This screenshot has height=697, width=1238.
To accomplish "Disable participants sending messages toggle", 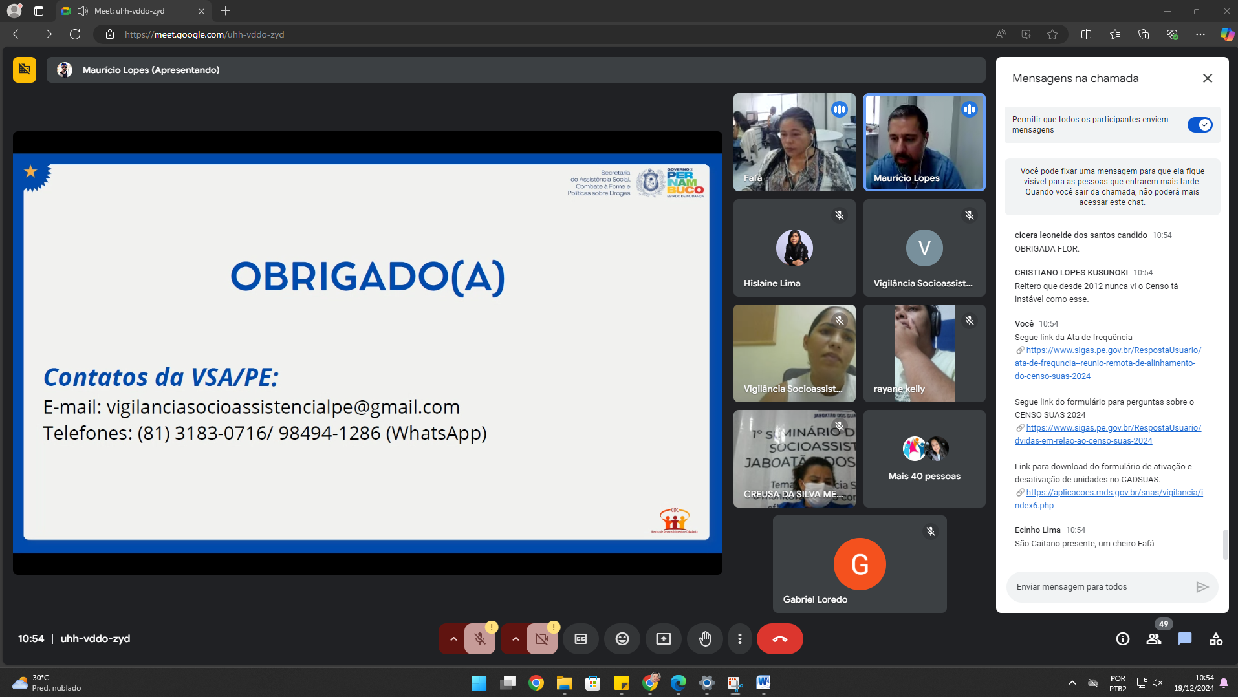I will (1199, 125).
